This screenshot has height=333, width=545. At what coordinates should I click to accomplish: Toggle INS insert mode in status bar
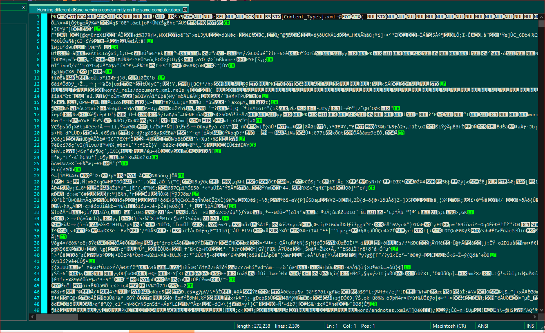click(530, 326)
